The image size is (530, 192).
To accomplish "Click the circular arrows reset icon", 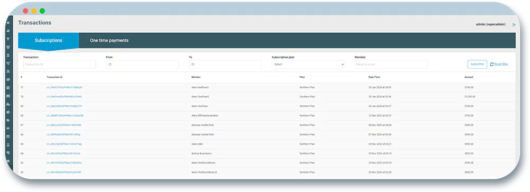I will [491, 64].
